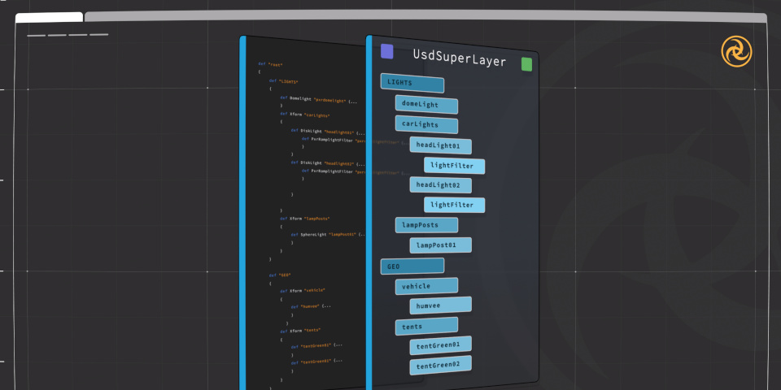Select the tentGreen01 node

coord(440,345)
